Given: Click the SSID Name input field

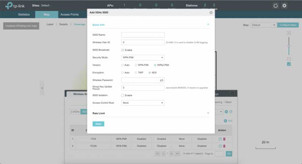Looking at the screenshot, I should coord(143,35).
